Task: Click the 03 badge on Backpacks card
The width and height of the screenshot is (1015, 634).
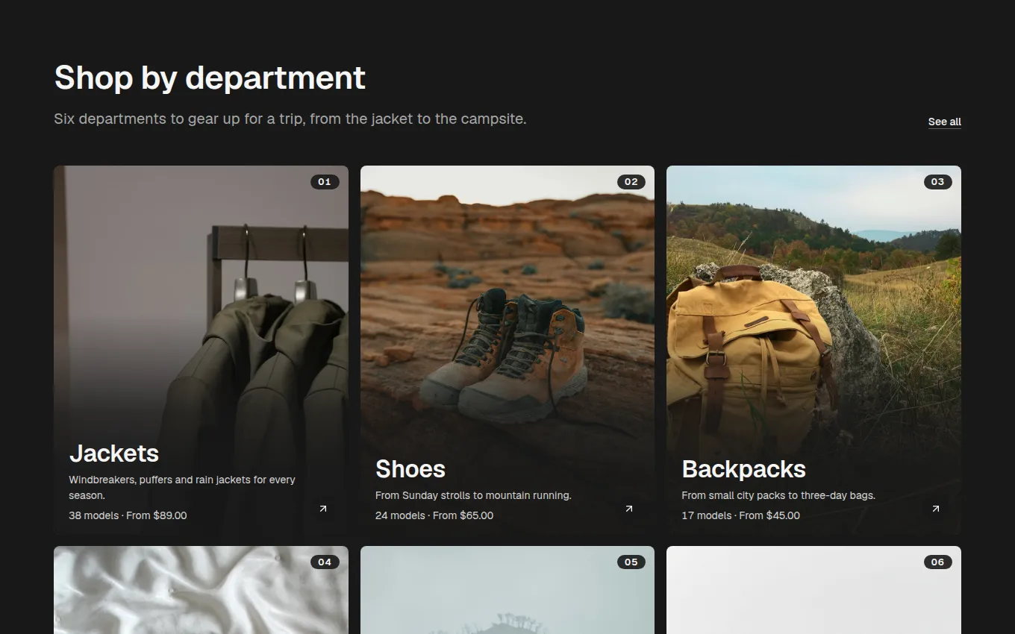Action: (x=937, y=182)
